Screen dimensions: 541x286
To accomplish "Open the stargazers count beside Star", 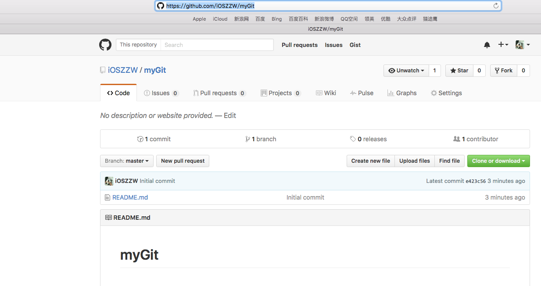I will click(479, 71).
